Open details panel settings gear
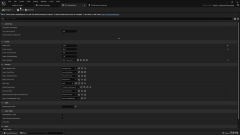Viewport: 240px width, 135px height. [238, 19]
